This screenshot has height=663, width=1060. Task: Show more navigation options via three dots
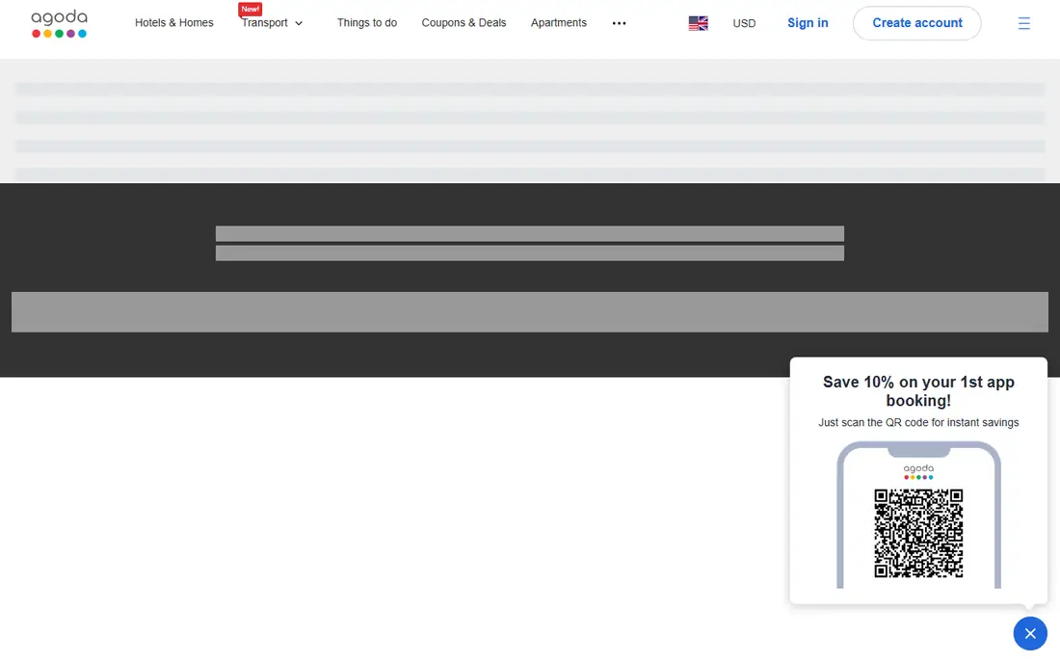(x=620, y=23)
